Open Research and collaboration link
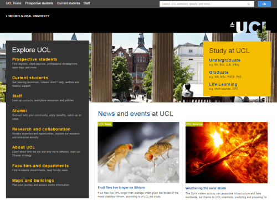This screenshot has width=277, height=200. pyautogui.click(x=41, y=129)
